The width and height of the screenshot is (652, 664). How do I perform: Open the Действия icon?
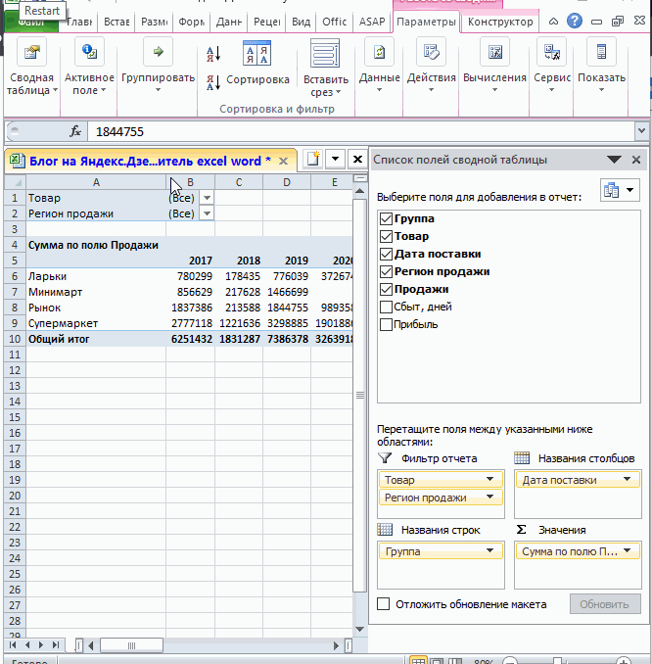pyautogui.click(x=431, y=52)
